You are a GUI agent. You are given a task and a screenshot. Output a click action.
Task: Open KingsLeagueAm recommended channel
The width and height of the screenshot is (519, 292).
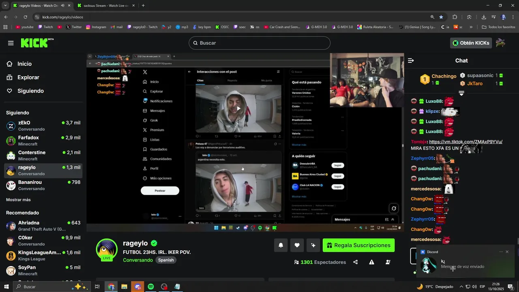coord(43,255)
